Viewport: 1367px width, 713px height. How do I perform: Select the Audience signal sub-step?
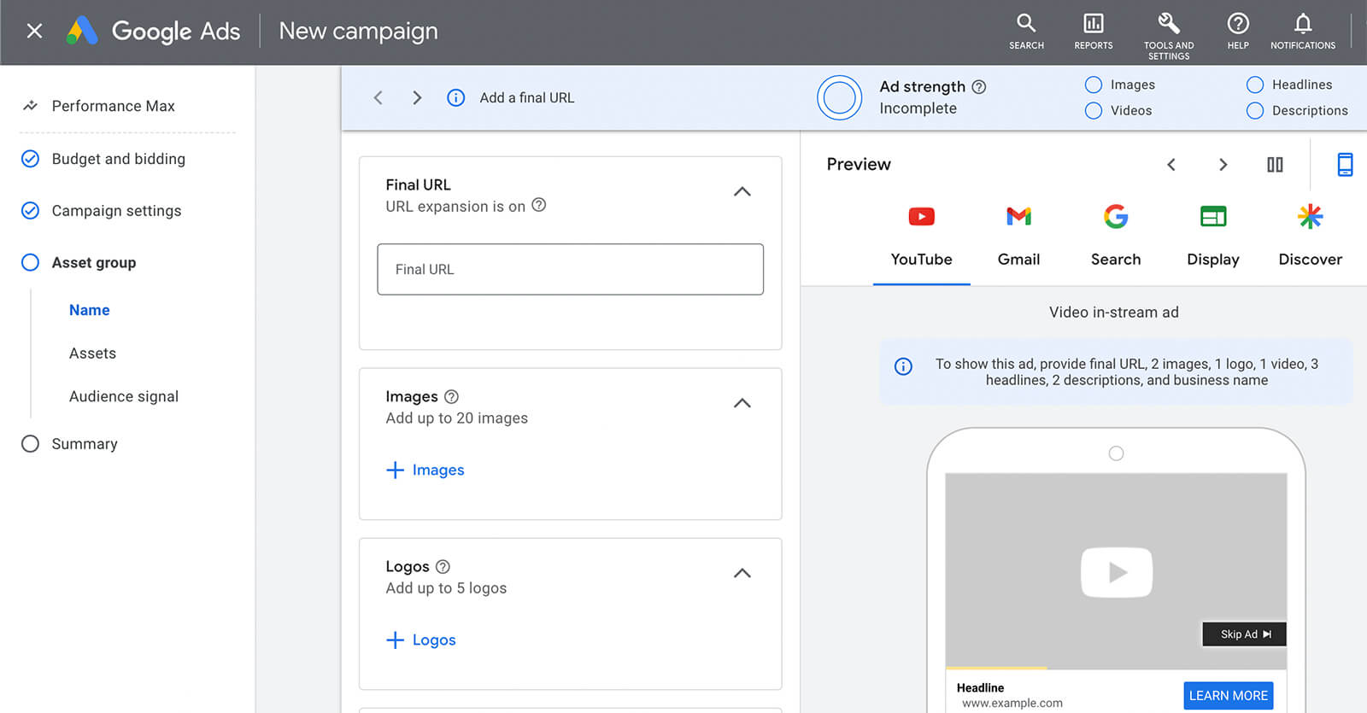[x=124, y=396]
